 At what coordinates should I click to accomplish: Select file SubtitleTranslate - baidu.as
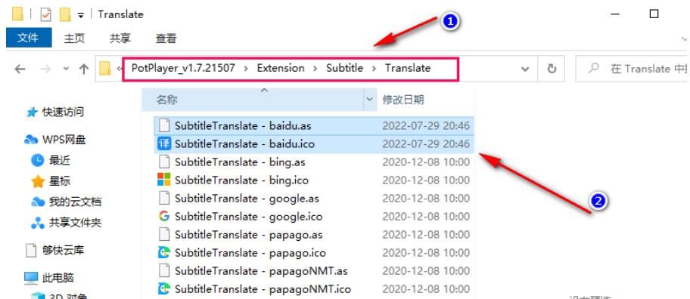click(x=243, y=125)
